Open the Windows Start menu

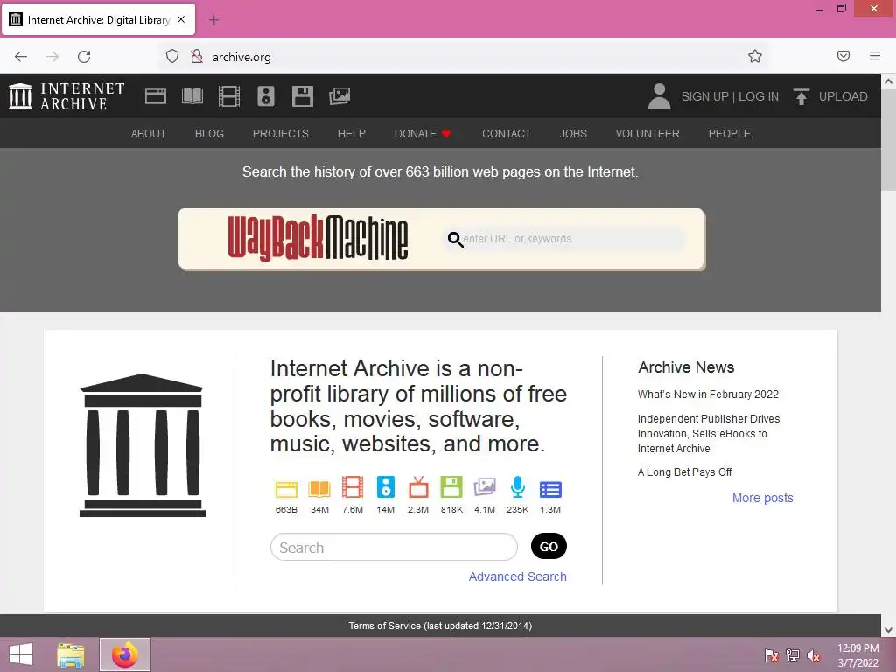pyautogui.click(x=21, y=654)
